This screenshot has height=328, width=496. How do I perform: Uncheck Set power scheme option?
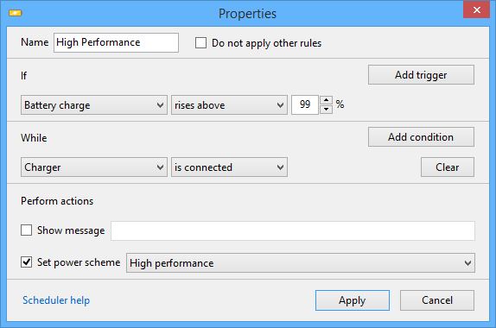click(26, 262)
